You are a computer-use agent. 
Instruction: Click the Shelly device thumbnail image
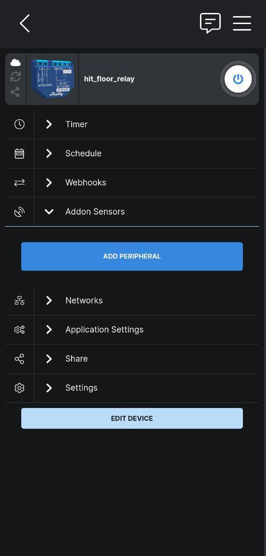(x=53, y=79)
